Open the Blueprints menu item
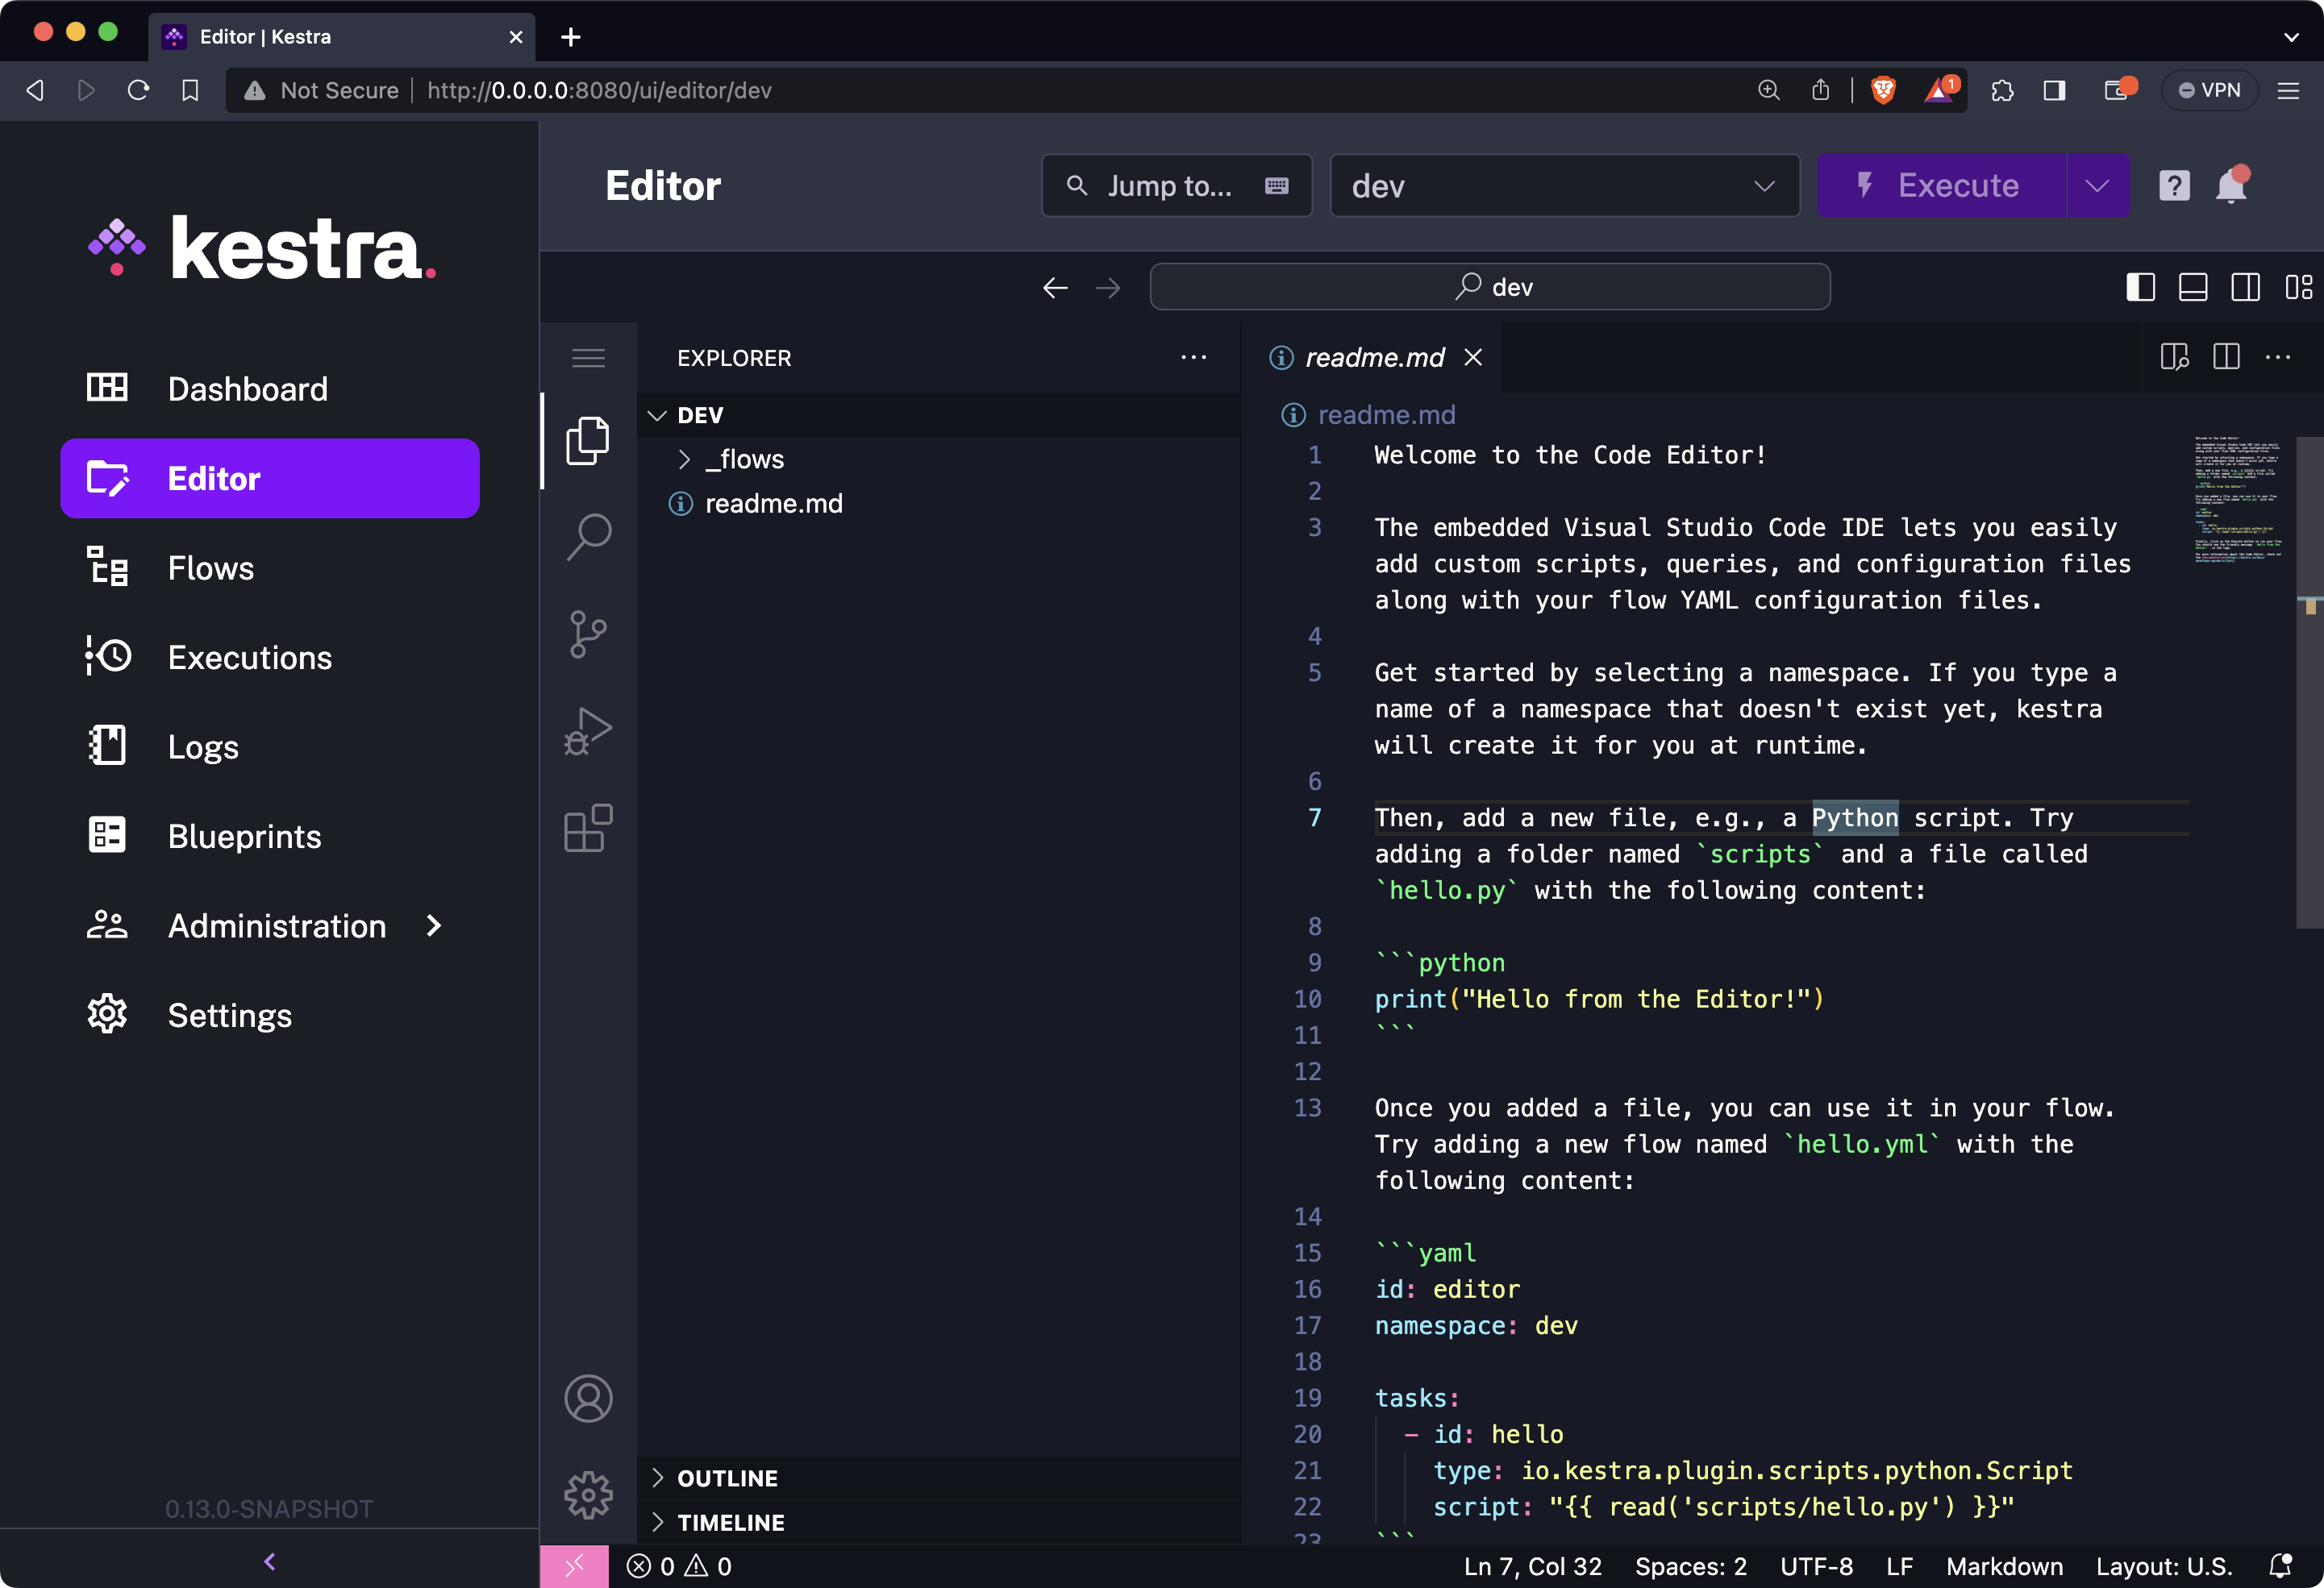 click(x=245, y=837)
